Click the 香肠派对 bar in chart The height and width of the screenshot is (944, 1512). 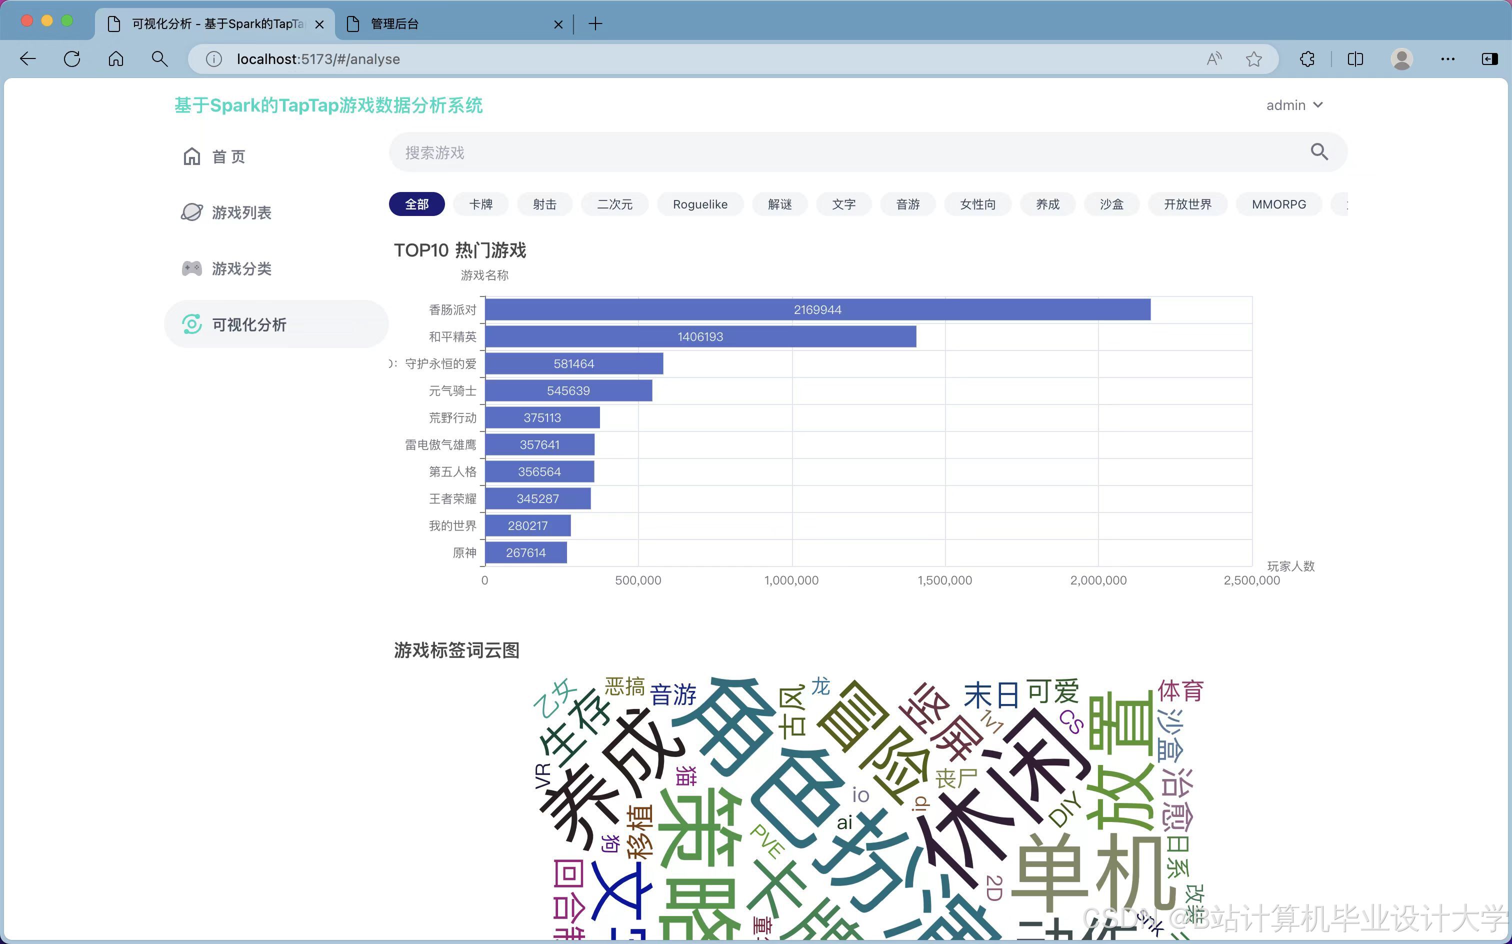817,309
